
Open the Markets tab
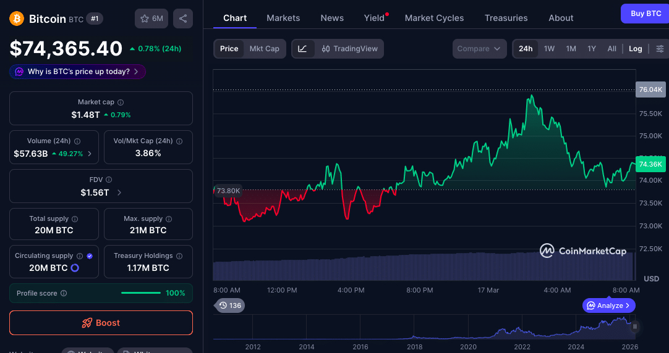click(283, 18)
